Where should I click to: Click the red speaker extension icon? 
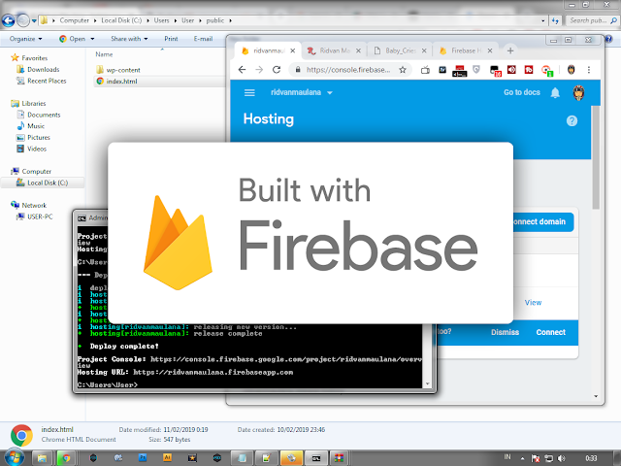point(511,70)
